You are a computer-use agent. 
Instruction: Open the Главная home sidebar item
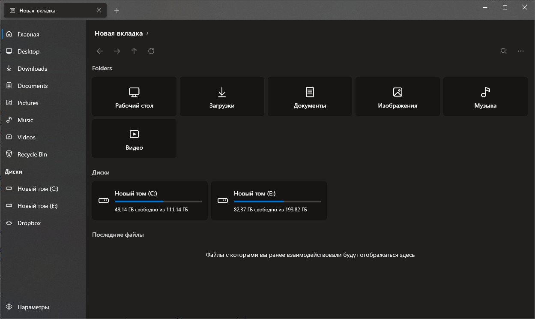click(43, 34)
